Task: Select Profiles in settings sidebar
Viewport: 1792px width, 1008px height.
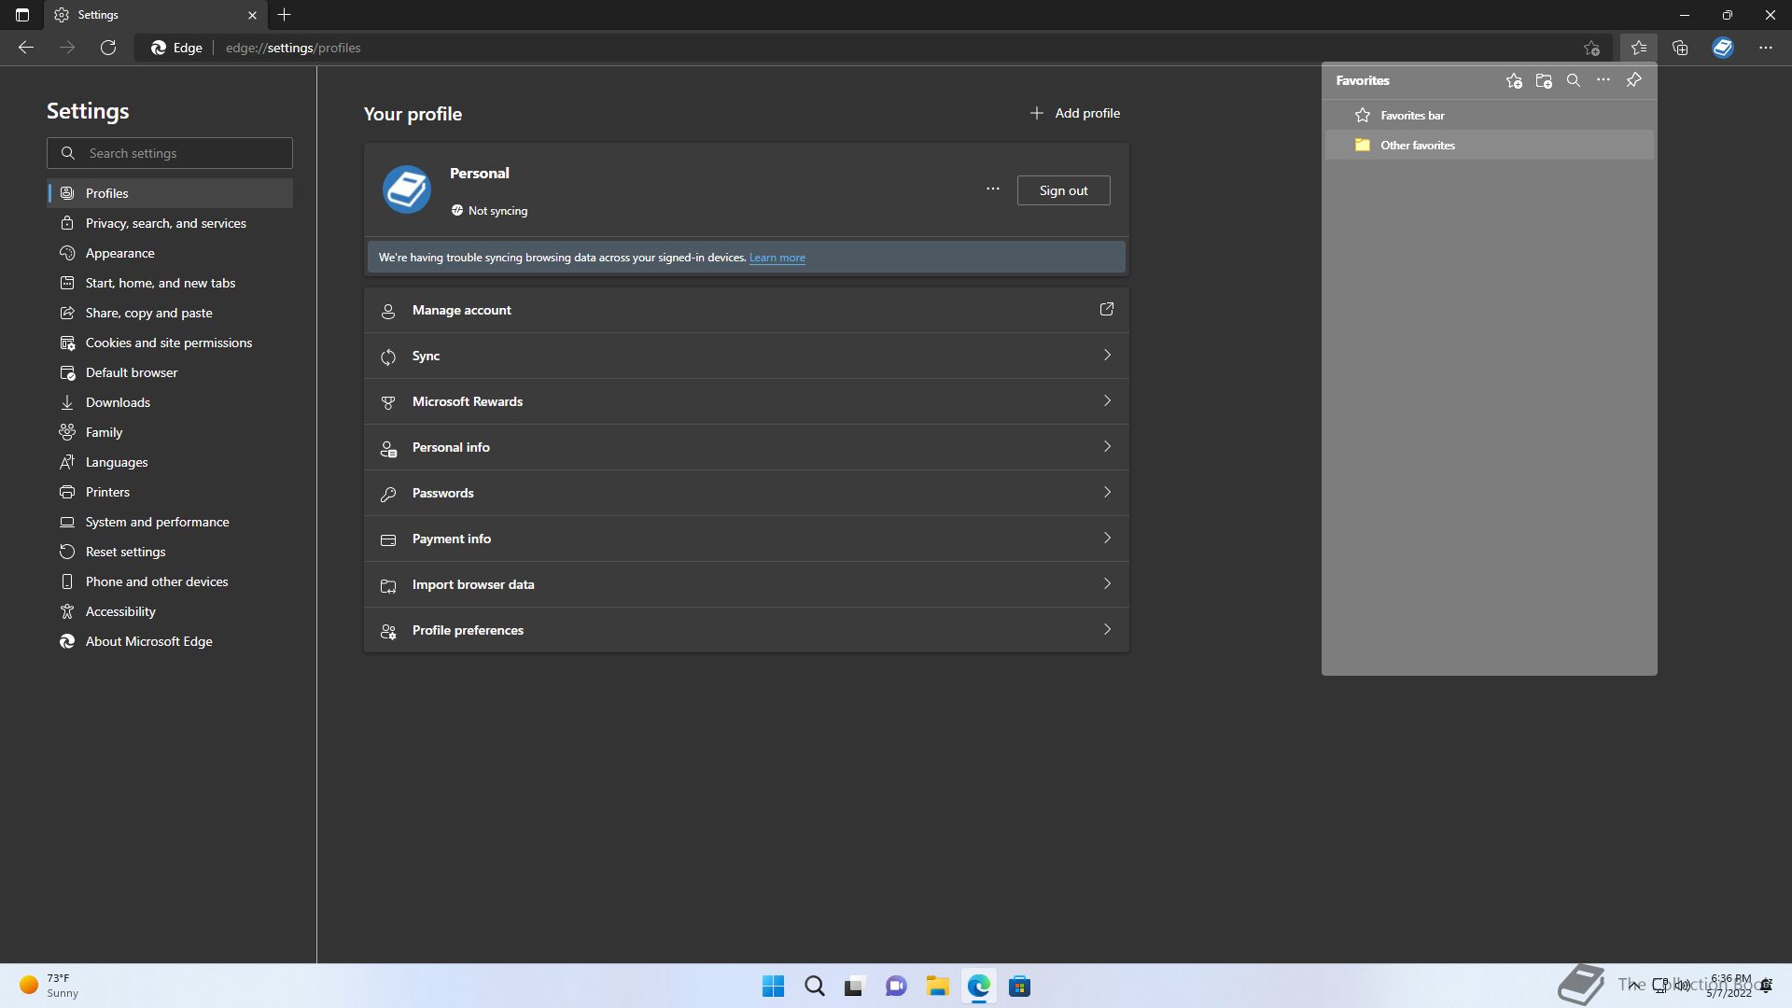Action: [x=170, y=193]
